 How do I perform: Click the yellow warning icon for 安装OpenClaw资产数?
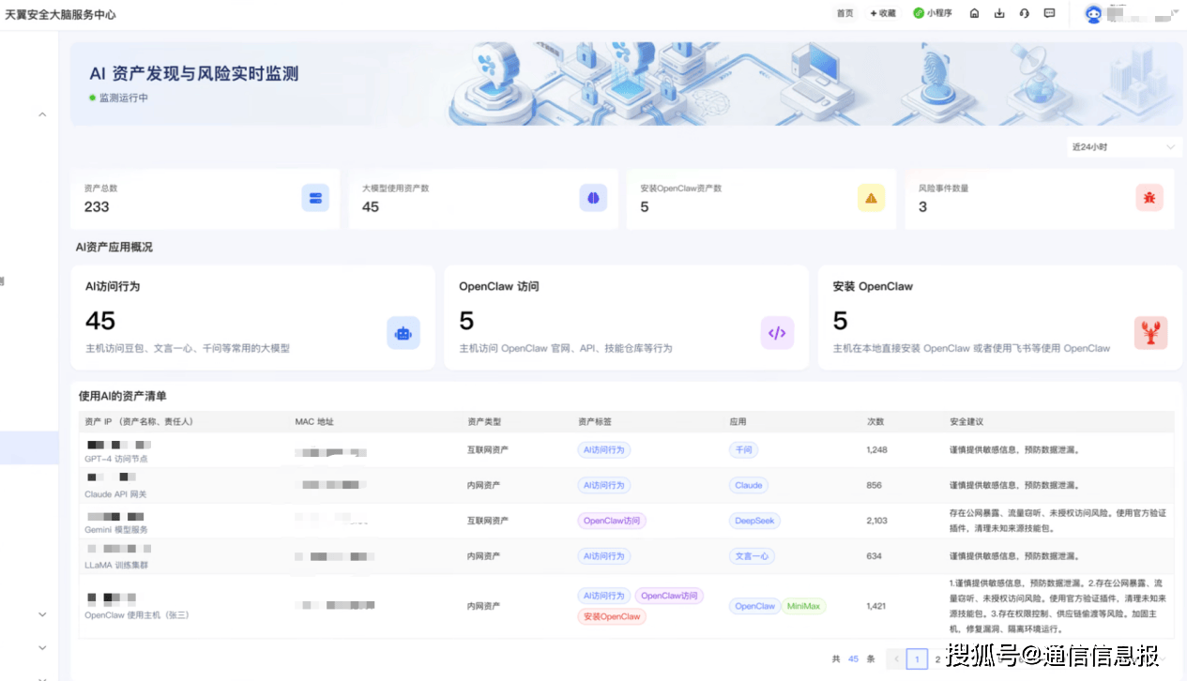coord(871,198)
